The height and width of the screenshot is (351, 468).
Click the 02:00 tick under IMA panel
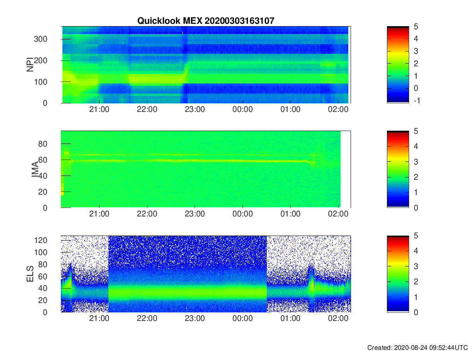click(x=338, y=214)
